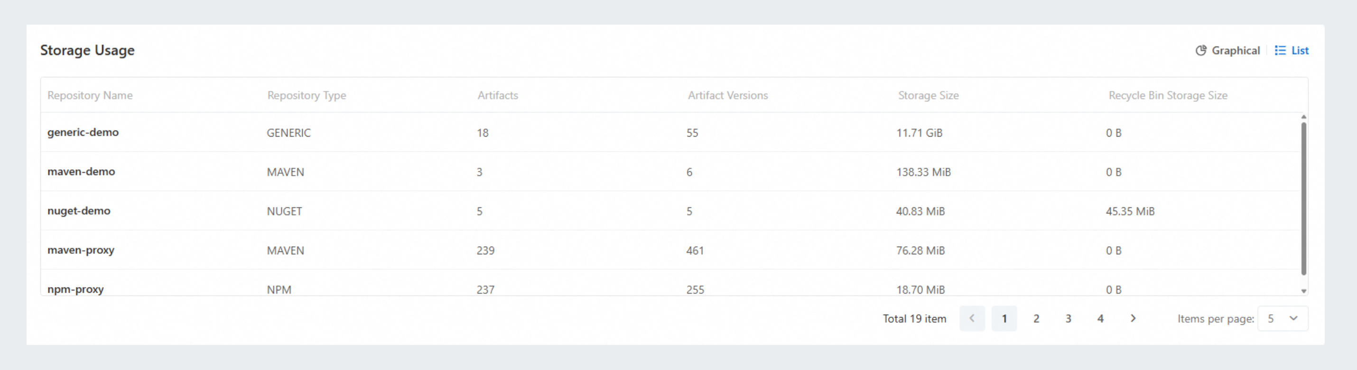The width and height of the screenshot is (1357, 370).
Task: Click the Repository Name column header
Action: tap(90, 95)
